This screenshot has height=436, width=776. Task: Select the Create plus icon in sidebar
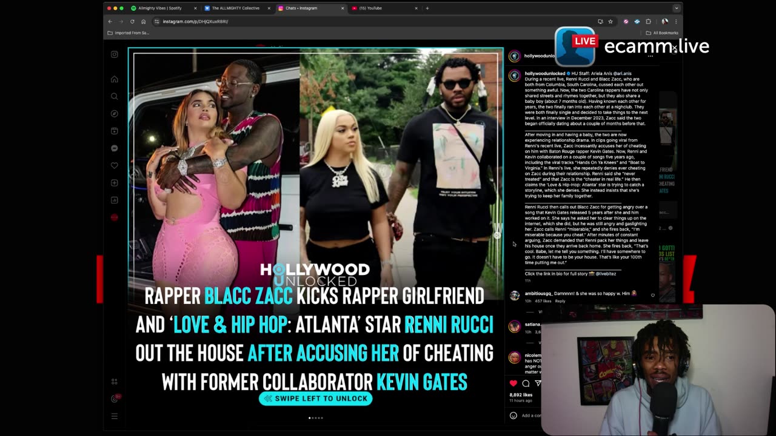(x=114, y=183)
